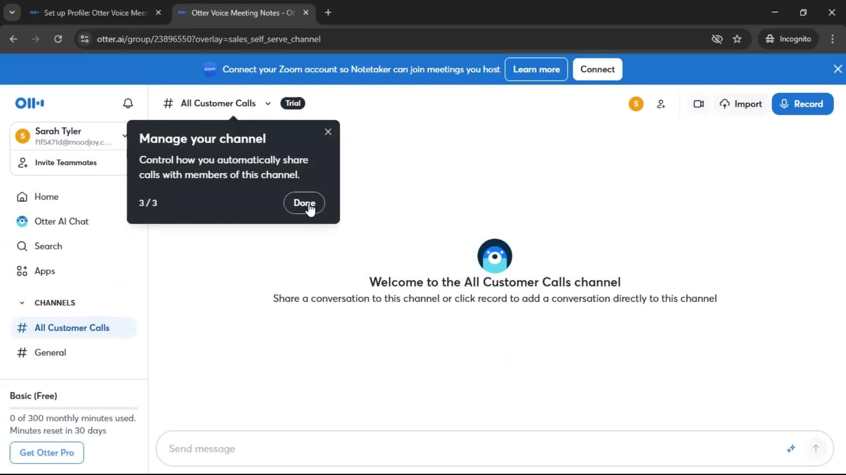Screen dimensions: 846x475
Task: Add members with the person-plus icon
Action: tap(661, 104)
